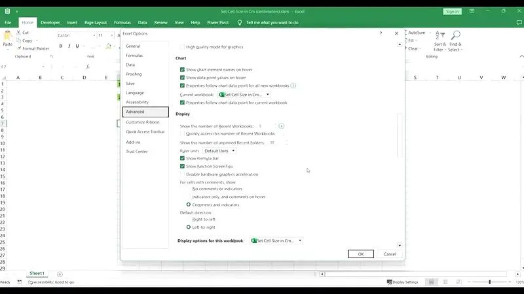Click the Help question mark in Excel Options
The image size is (524, 294).
pyautogui.click(x=381, y=33)
